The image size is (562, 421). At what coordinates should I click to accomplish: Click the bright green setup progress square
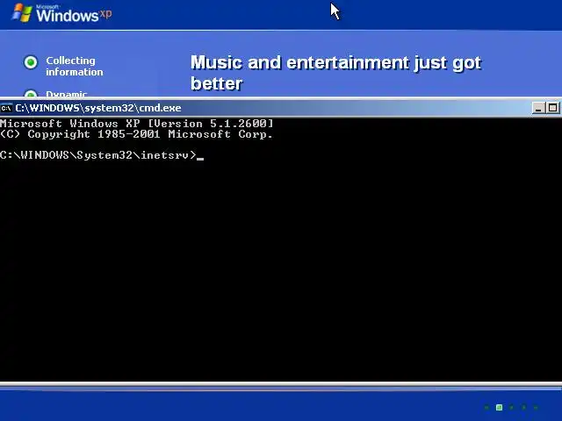499,407
